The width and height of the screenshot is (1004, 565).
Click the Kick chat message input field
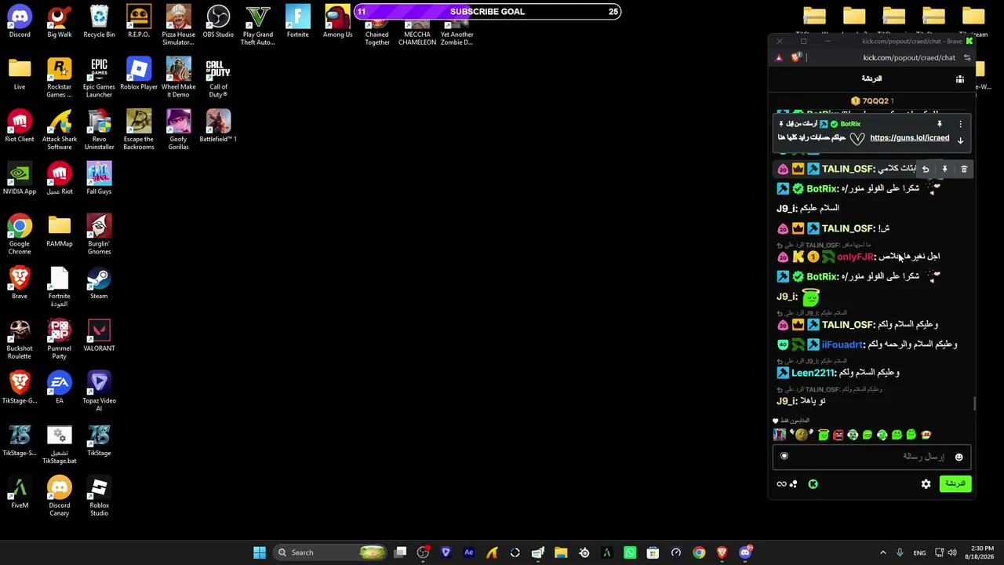click(872, 457)
